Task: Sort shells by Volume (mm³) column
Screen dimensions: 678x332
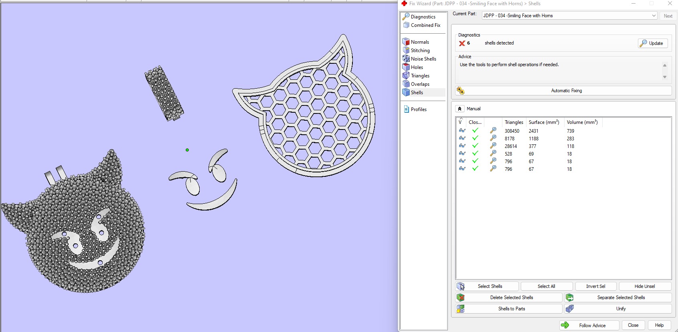Action: 583,122
